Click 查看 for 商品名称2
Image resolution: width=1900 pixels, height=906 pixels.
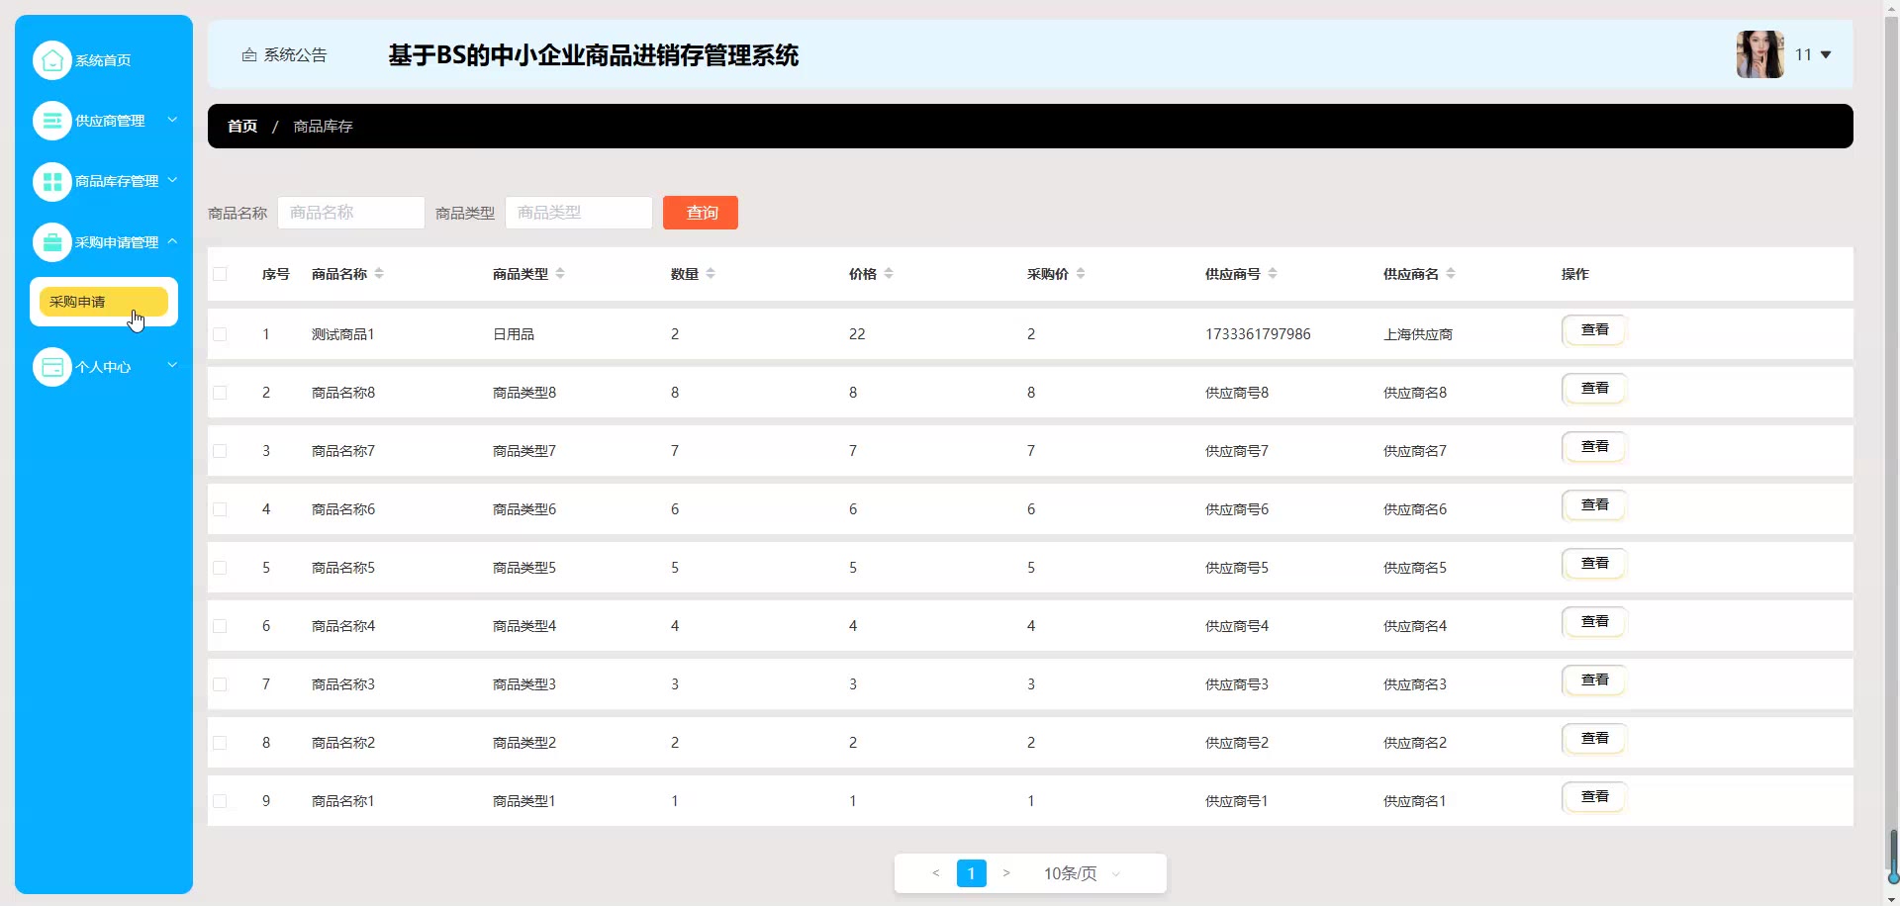(1594, 739)
